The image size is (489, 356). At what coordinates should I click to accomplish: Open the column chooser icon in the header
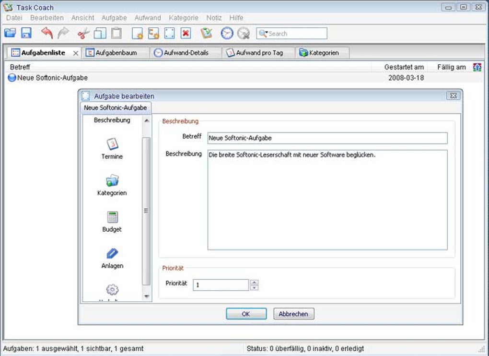click(477, 67)
